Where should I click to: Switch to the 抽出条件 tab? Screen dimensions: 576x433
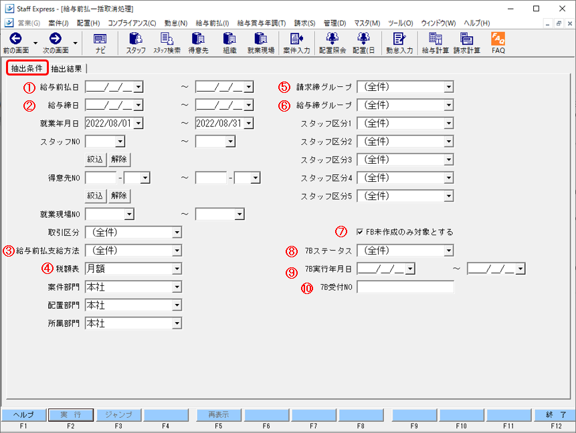(x=27, y=68)
